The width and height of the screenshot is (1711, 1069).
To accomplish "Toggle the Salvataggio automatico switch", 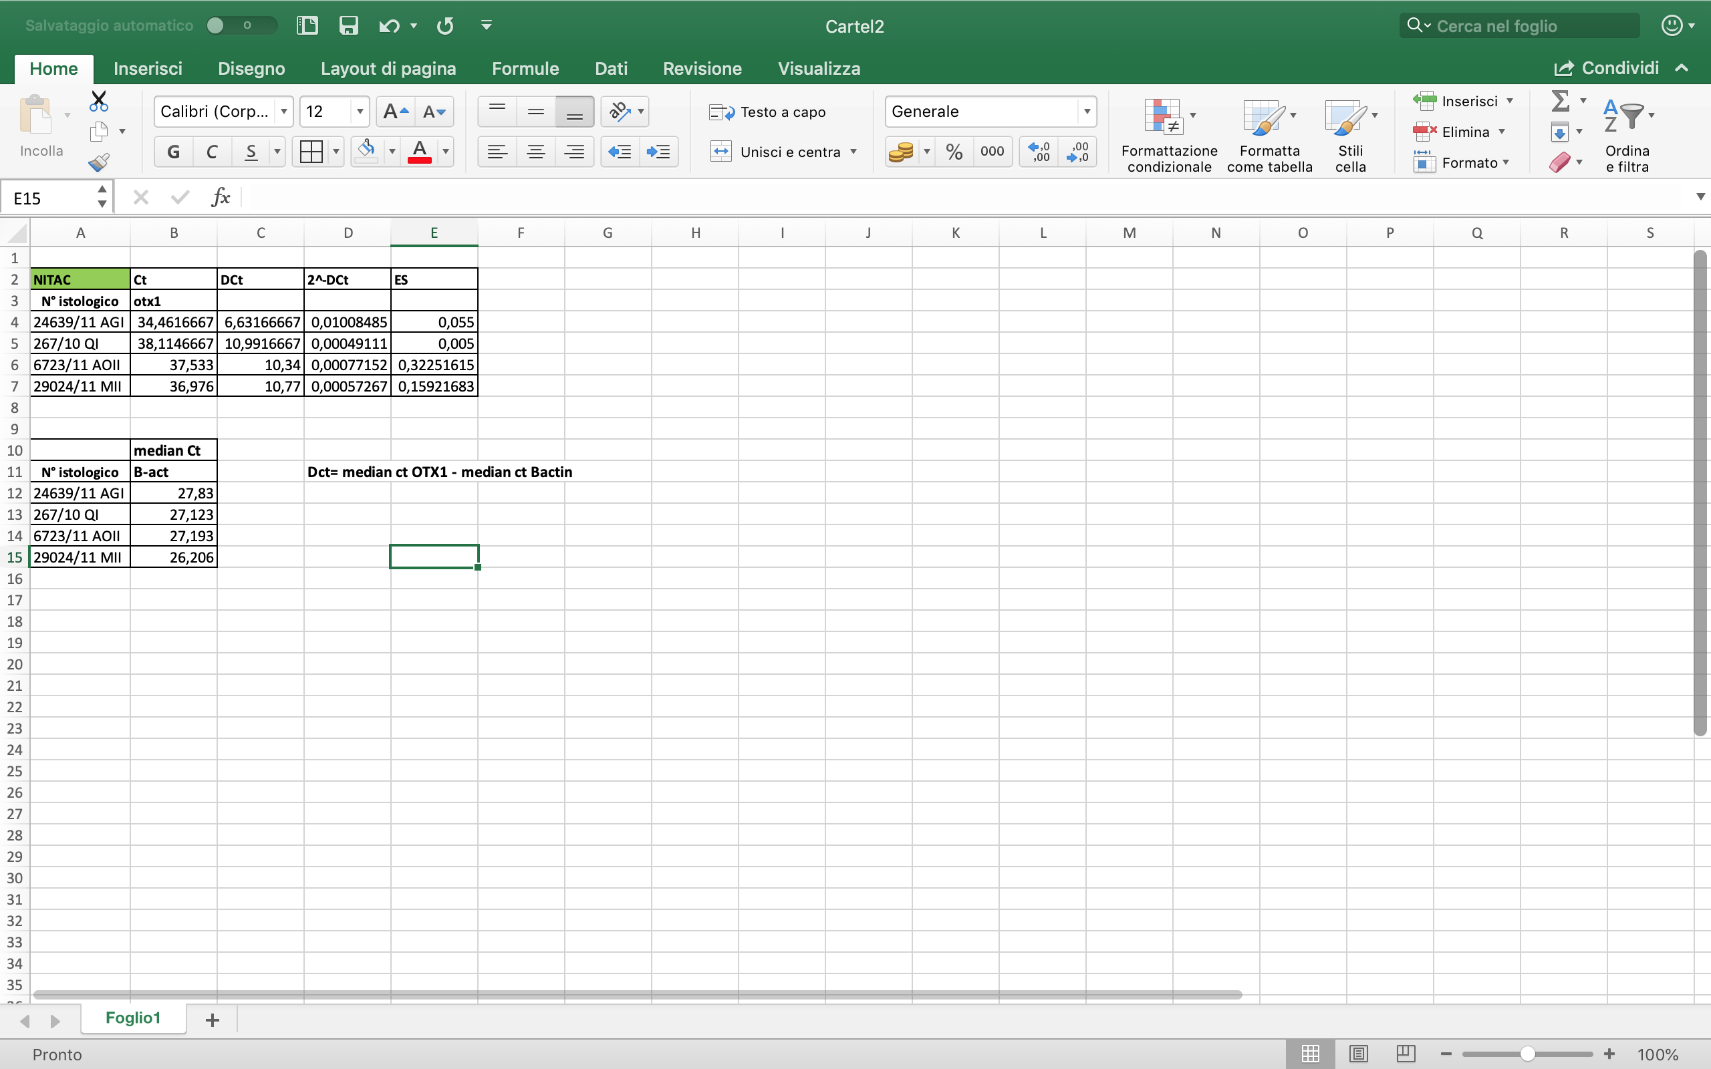I will (x=241, y=26).
